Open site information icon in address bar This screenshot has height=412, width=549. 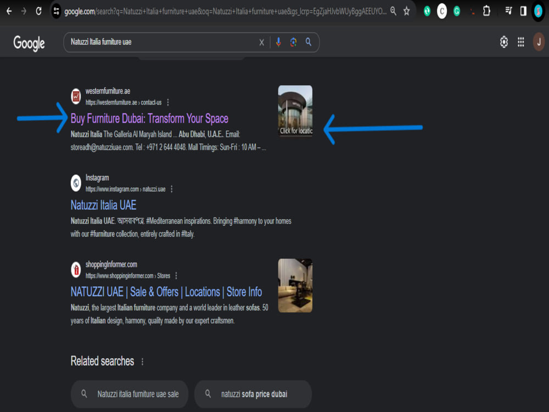pos(56,11)
